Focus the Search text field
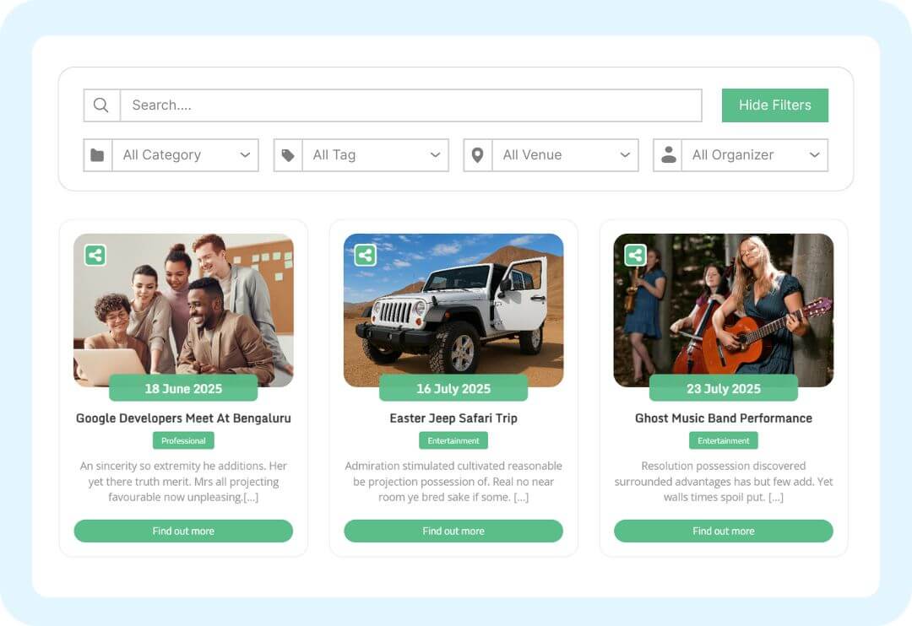 coord(410,105)
